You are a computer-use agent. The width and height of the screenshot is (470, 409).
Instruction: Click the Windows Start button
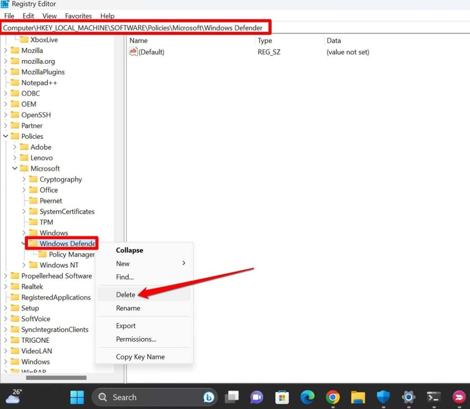tap(77, 397)
